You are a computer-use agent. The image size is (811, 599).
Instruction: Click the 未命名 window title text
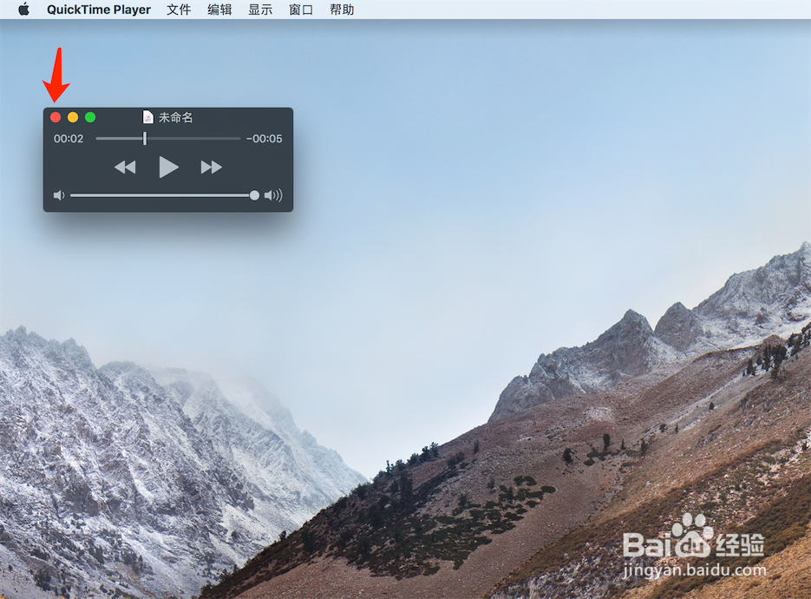174,116
